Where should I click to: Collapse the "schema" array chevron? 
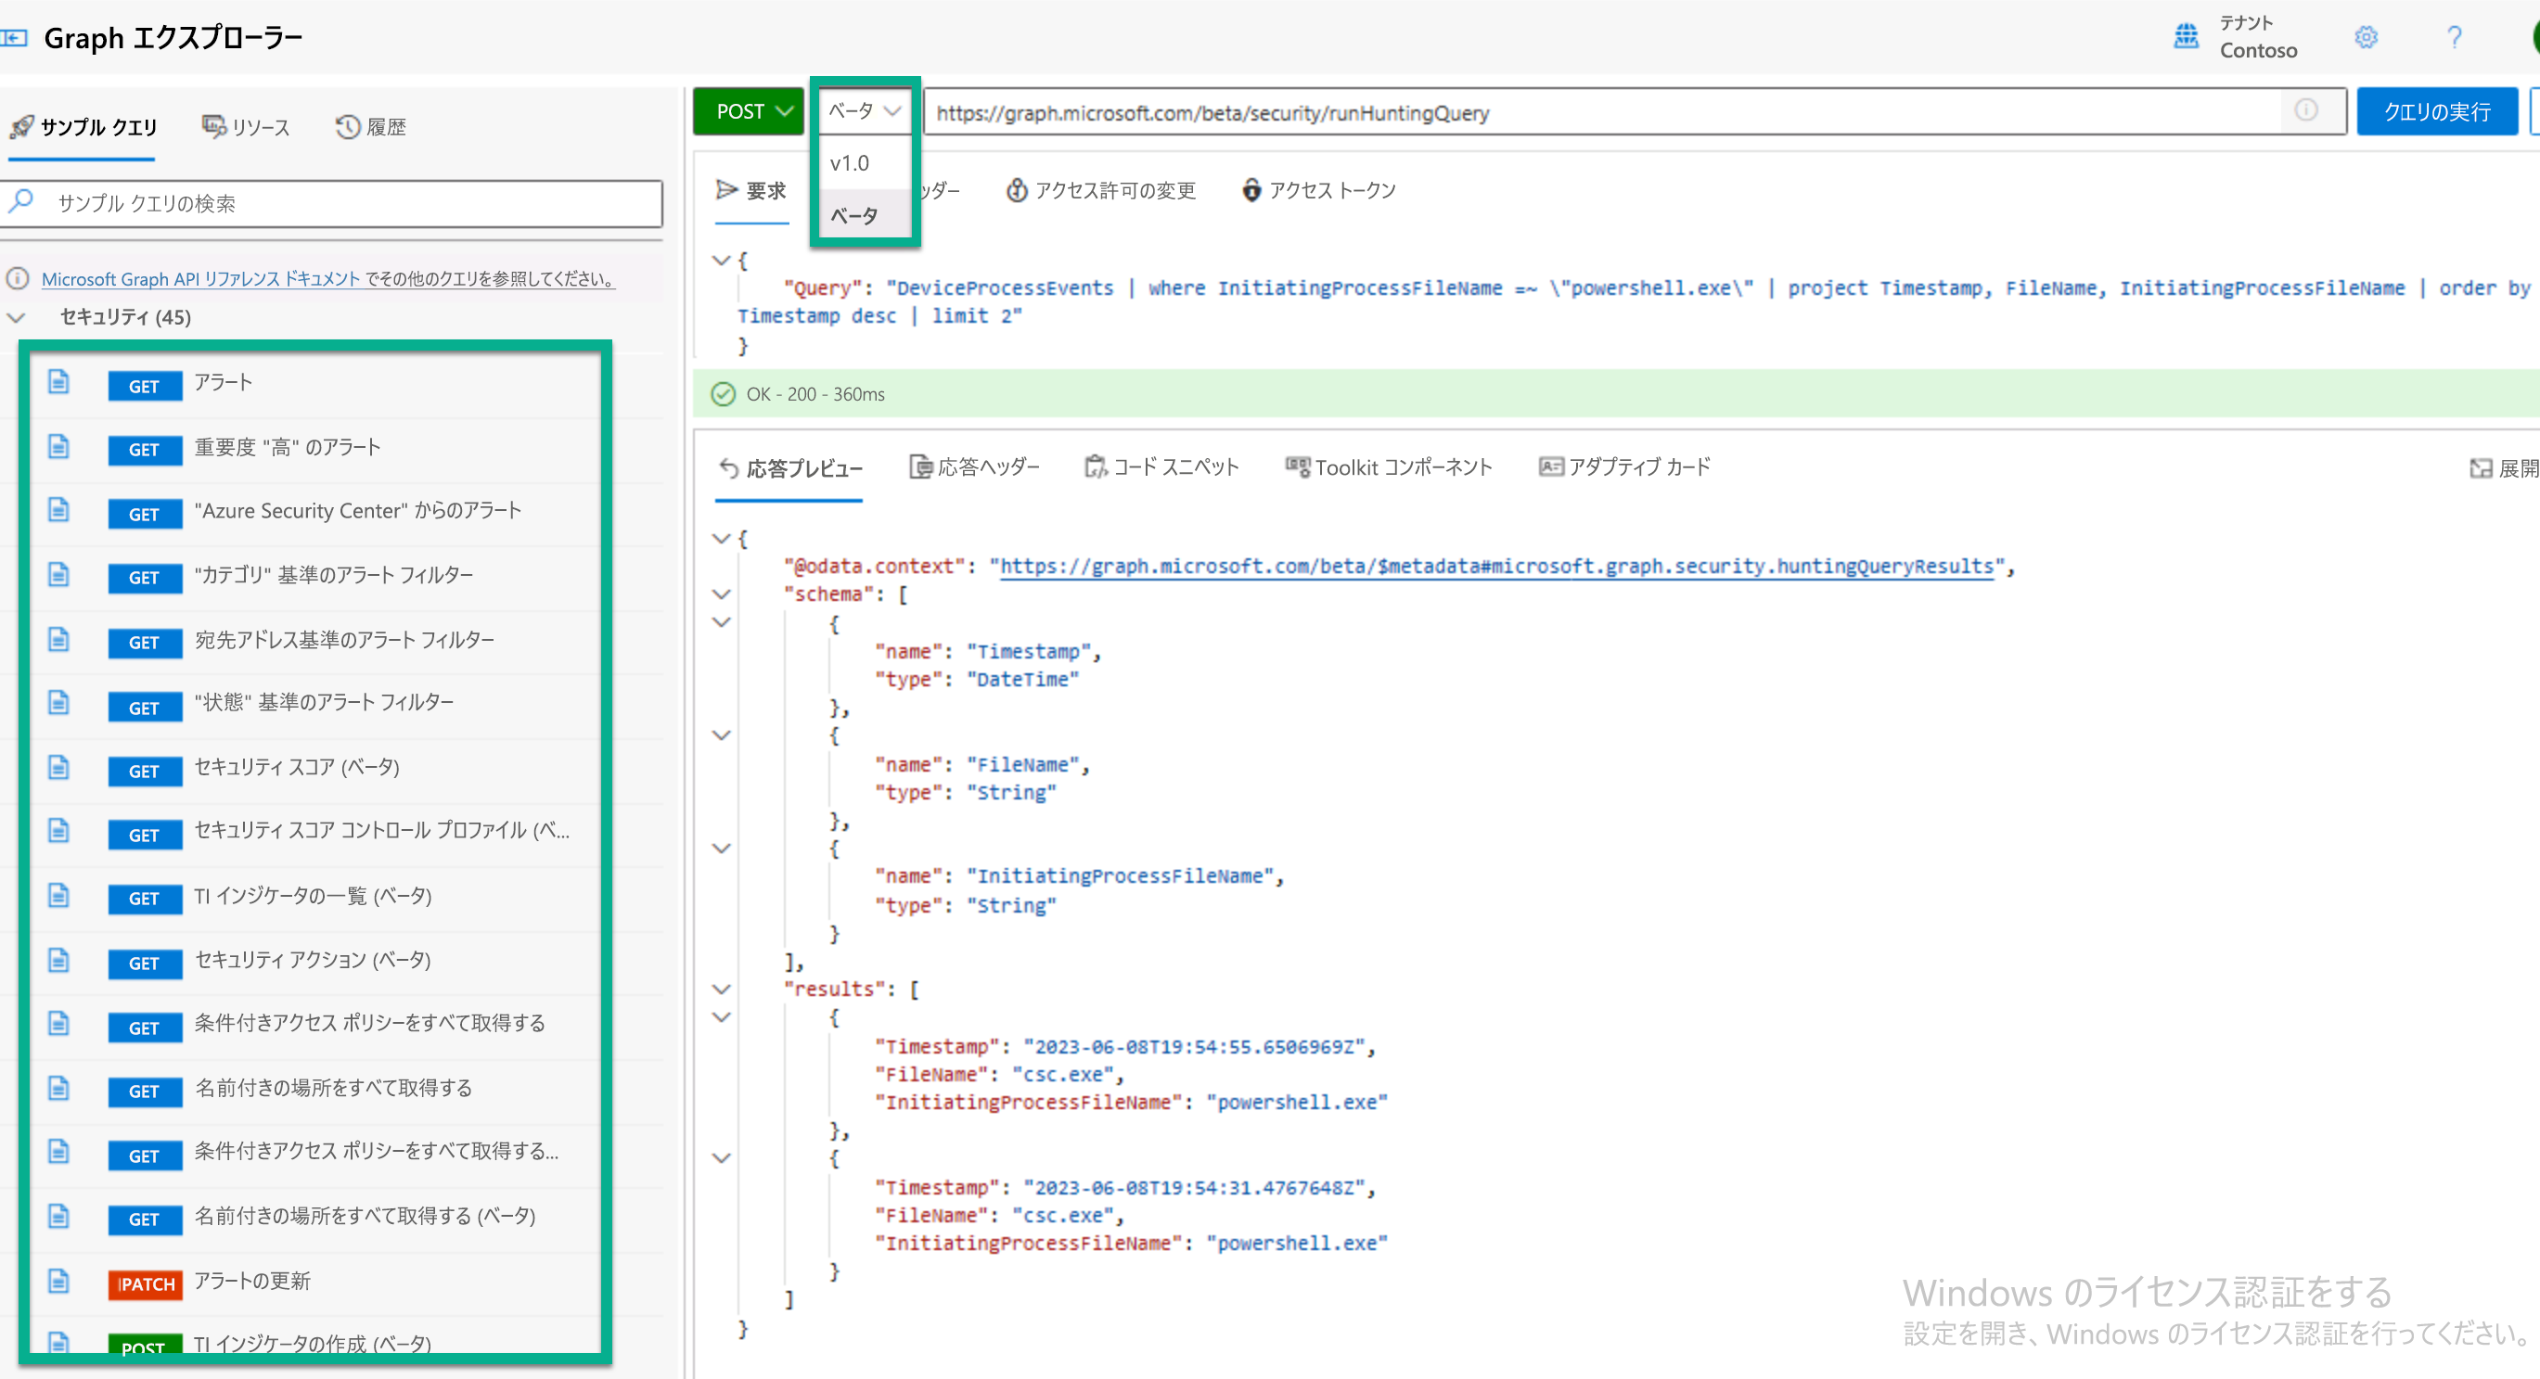[x=721, y=594]
